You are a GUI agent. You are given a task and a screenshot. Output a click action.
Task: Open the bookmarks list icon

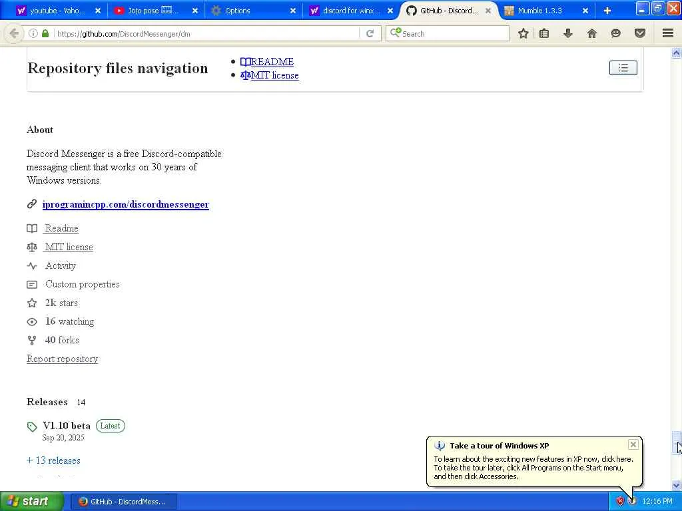click(x=544, y=33)
